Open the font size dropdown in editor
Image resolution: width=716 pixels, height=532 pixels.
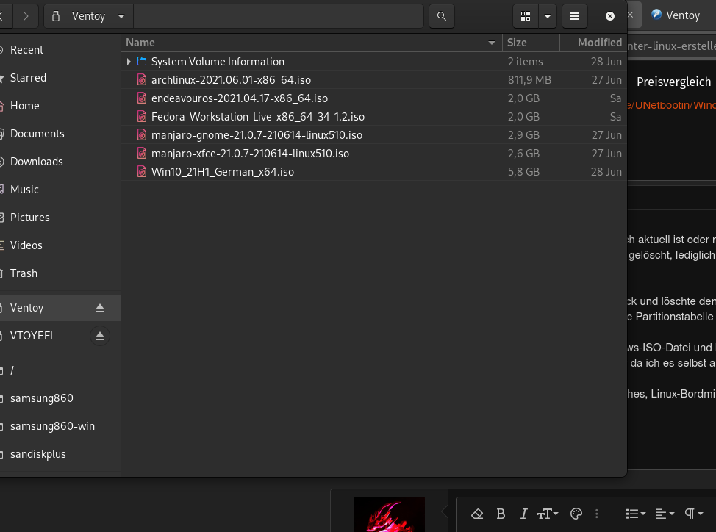click(x=548, y=514)
